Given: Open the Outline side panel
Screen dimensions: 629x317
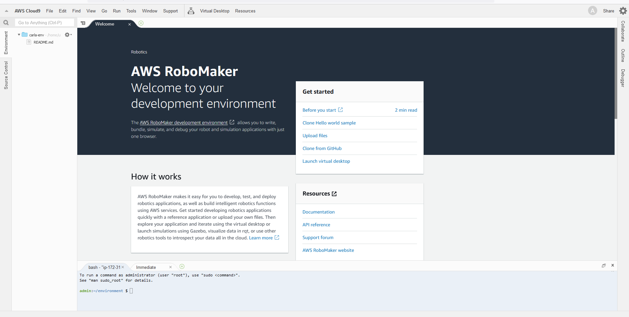Looking at the screenshot, I should coord(623,55).
